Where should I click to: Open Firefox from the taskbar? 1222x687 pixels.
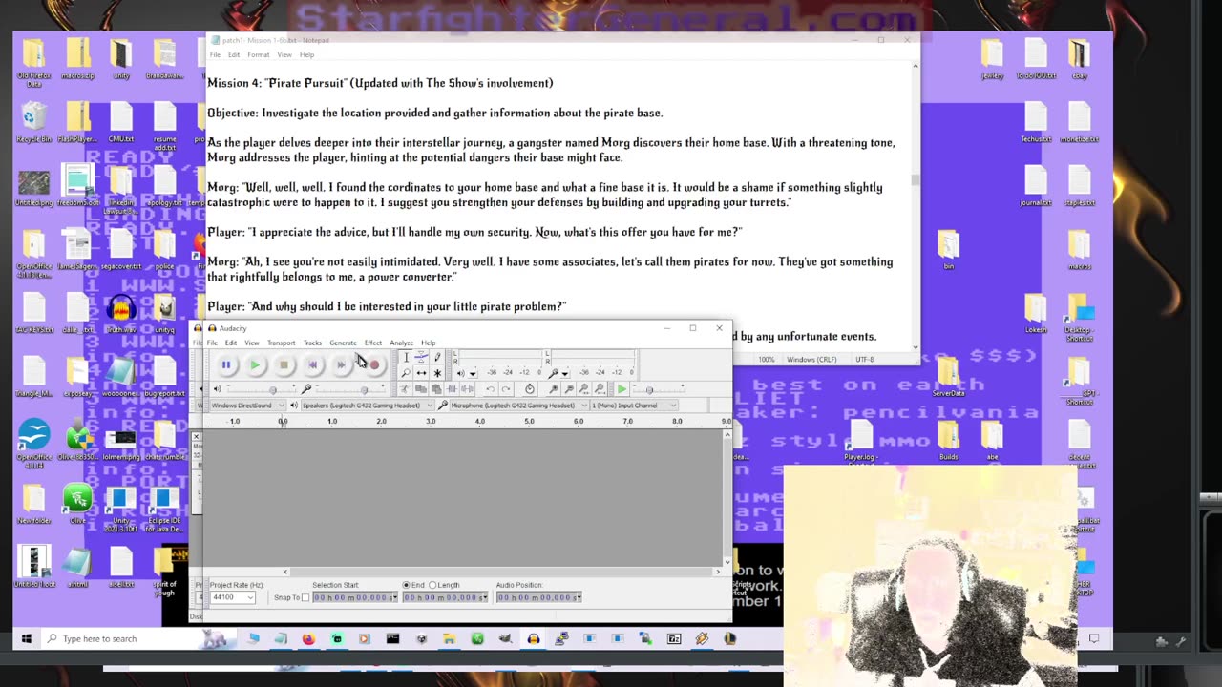308,638
